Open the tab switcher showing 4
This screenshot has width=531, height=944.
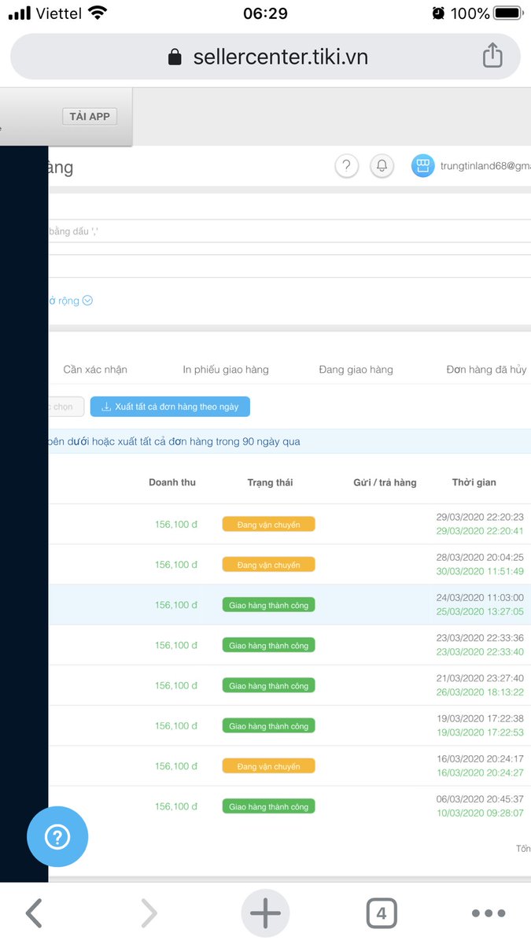coord(382,913)
